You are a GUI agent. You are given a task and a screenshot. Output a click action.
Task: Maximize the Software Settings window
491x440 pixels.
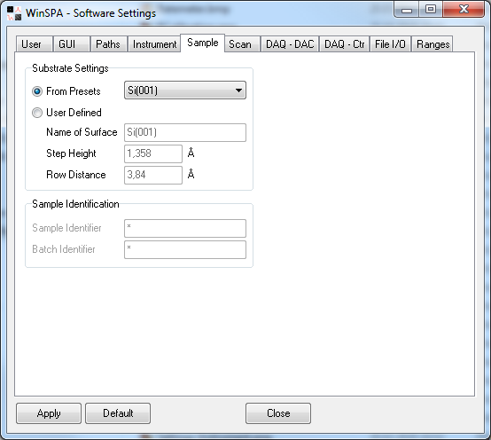431,10
